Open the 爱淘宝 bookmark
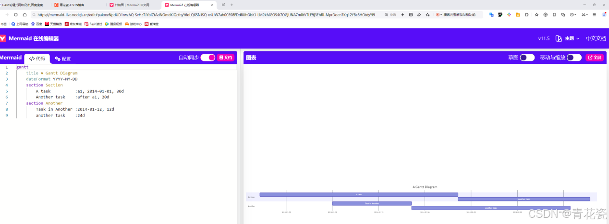 click(152, 24)
